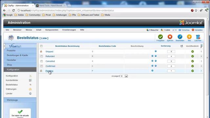Click the Sperren toolbar icon
Viewport: 210px width, 118px height.
(170, 37)
